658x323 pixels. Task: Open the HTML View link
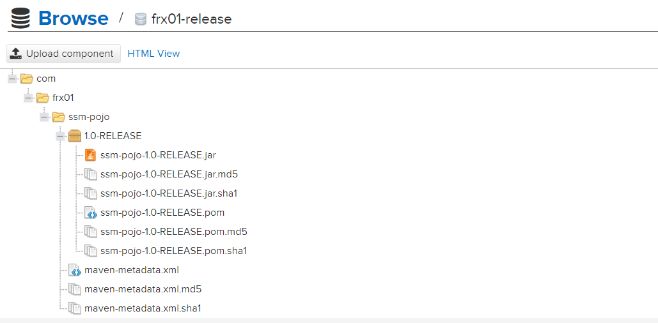(153, 54)
